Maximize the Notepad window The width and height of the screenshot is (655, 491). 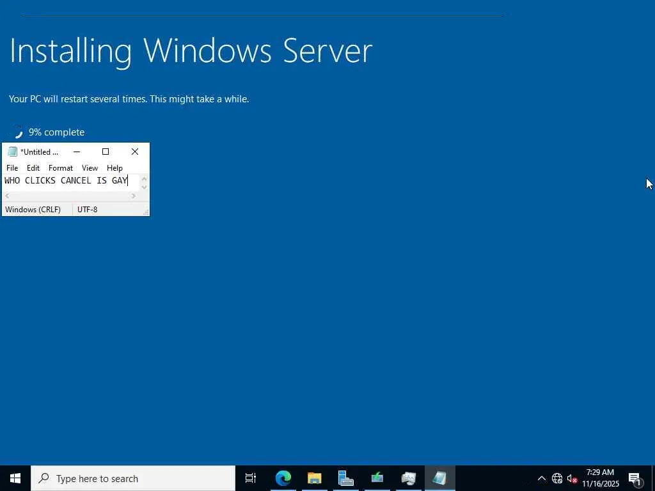point(106,152)
